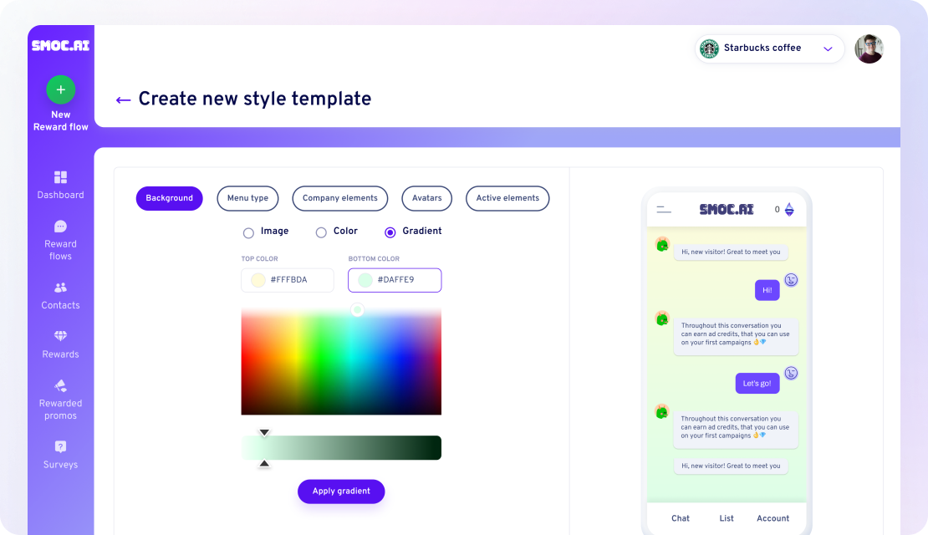Screen dimensions: 928x535
Task: Open the Dashboard sidebar icon
Action: tap(60, 177)
